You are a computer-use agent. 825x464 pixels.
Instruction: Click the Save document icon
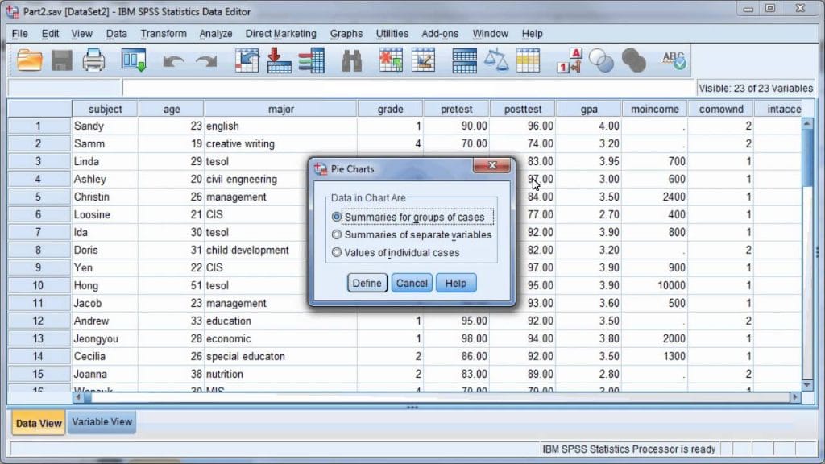[x=61, y=59]
